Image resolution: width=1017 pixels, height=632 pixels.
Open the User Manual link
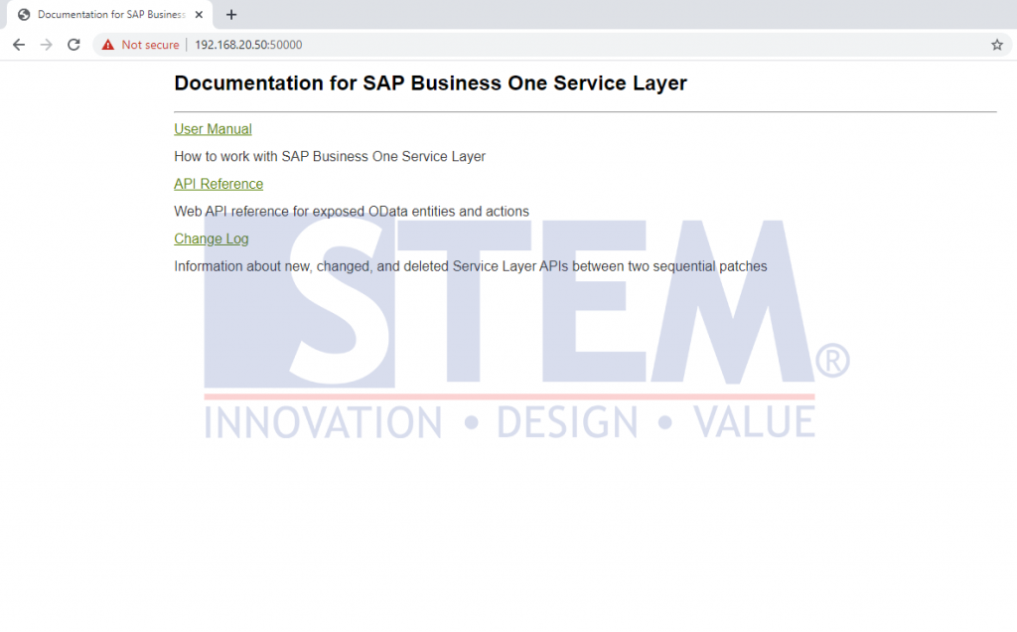(213, 128)
